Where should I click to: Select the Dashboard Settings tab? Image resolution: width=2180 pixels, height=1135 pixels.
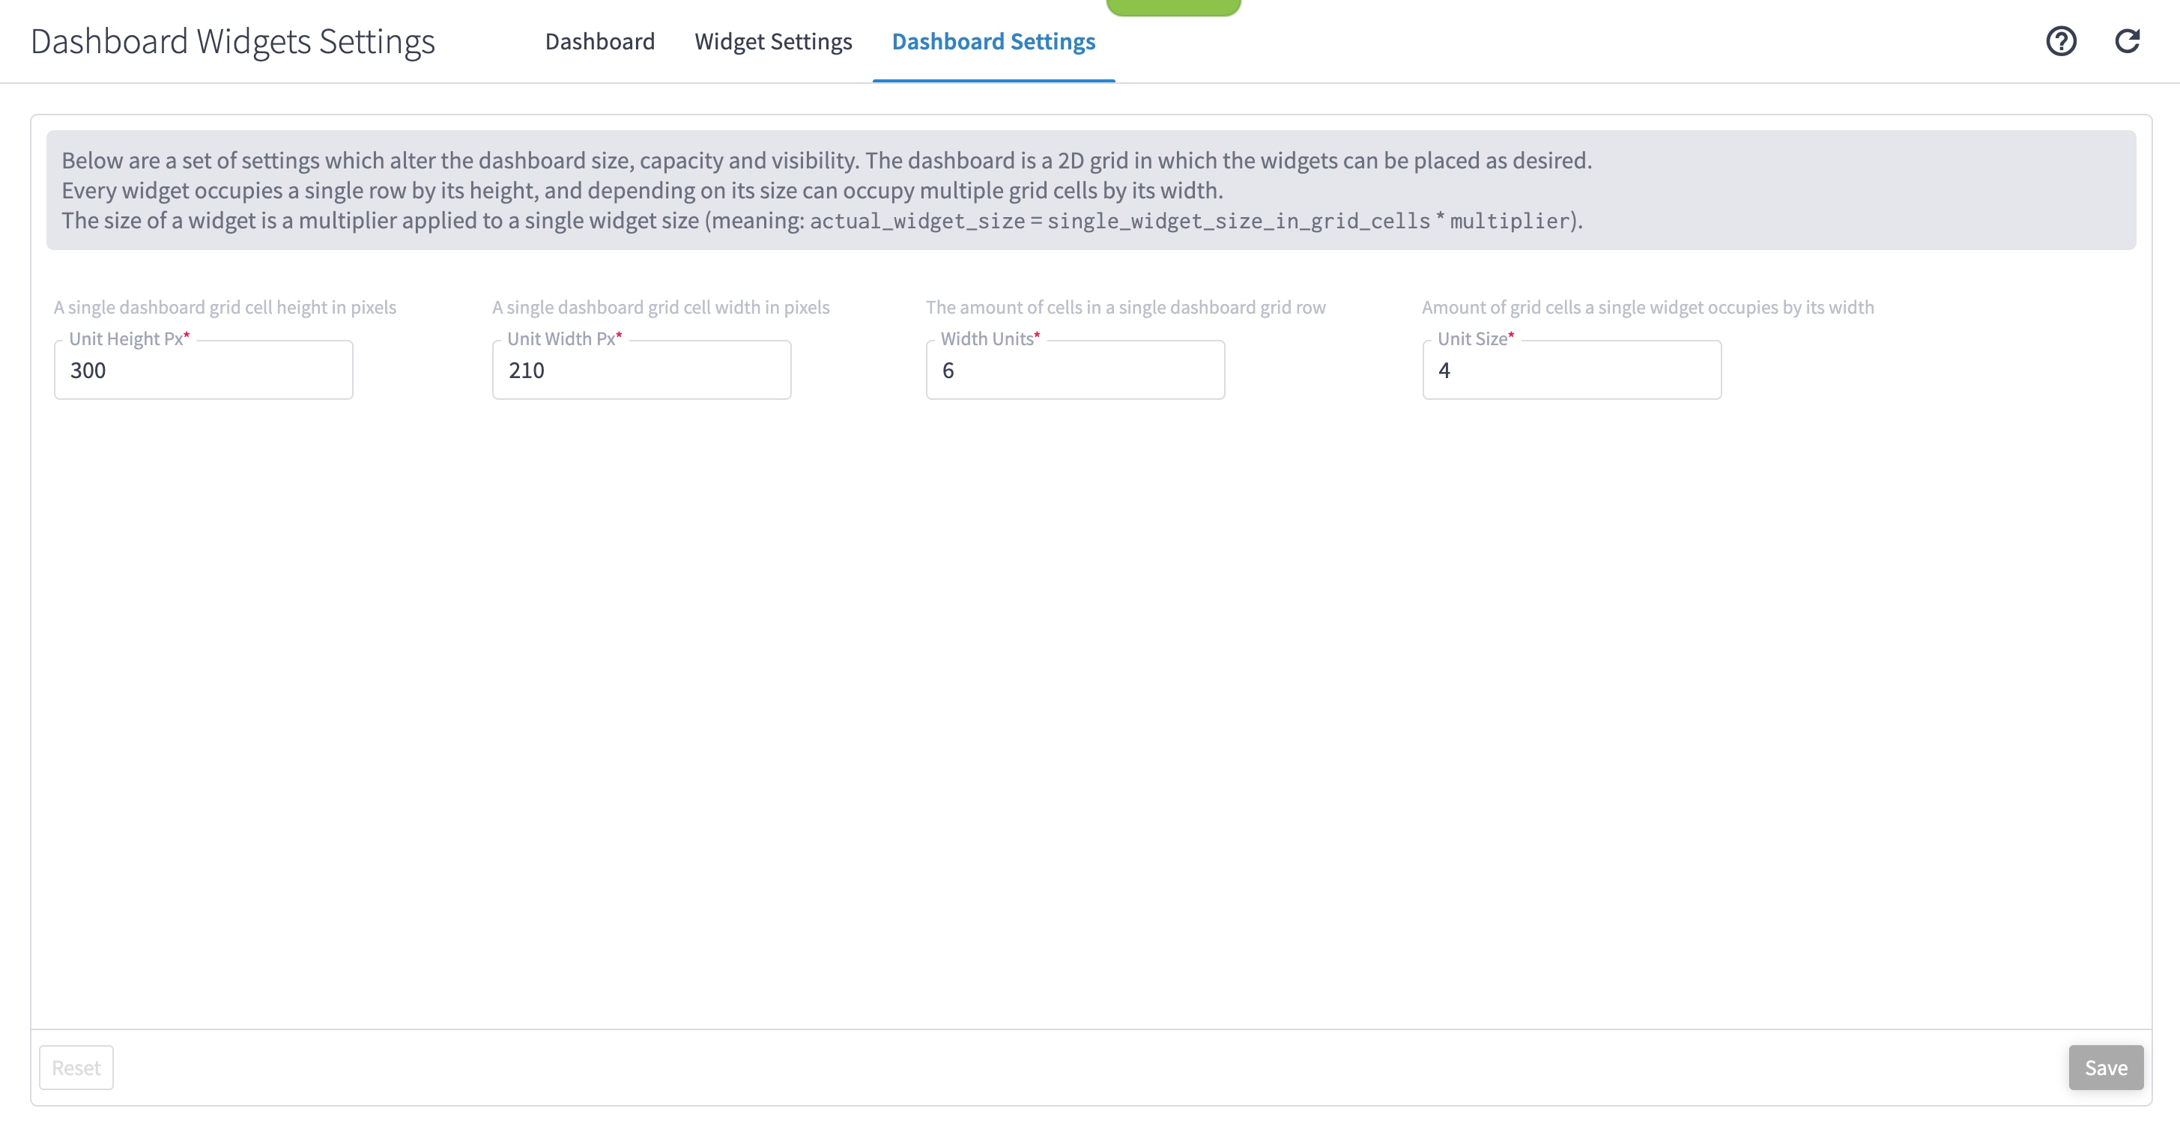[993, 41]
